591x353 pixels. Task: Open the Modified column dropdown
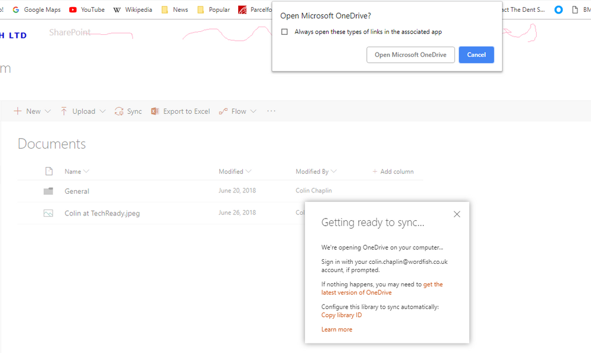pyautogui.click(x=248, y=171)
